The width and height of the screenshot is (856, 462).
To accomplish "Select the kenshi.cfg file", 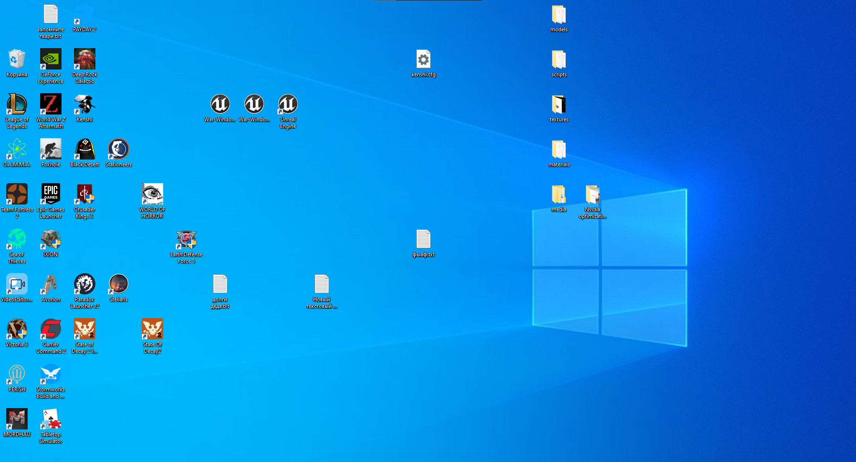I will pyautogui.click(x=424, y=63).
